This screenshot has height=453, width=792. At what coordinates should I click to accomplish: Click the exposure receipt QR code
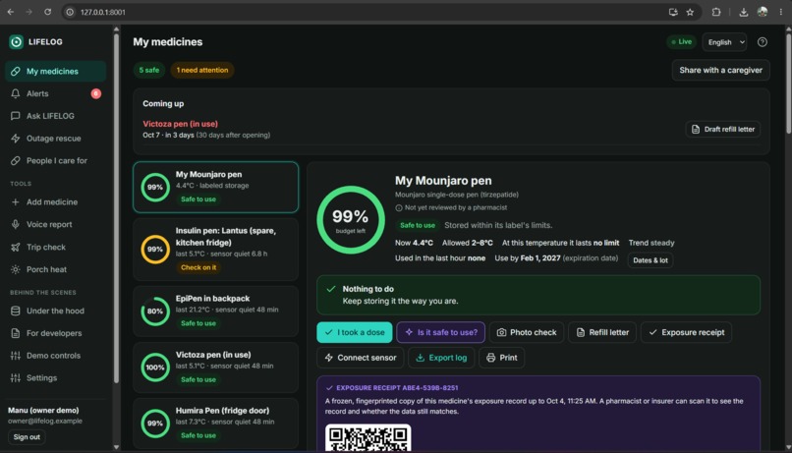pyautogui.click(x=368, y=438)
